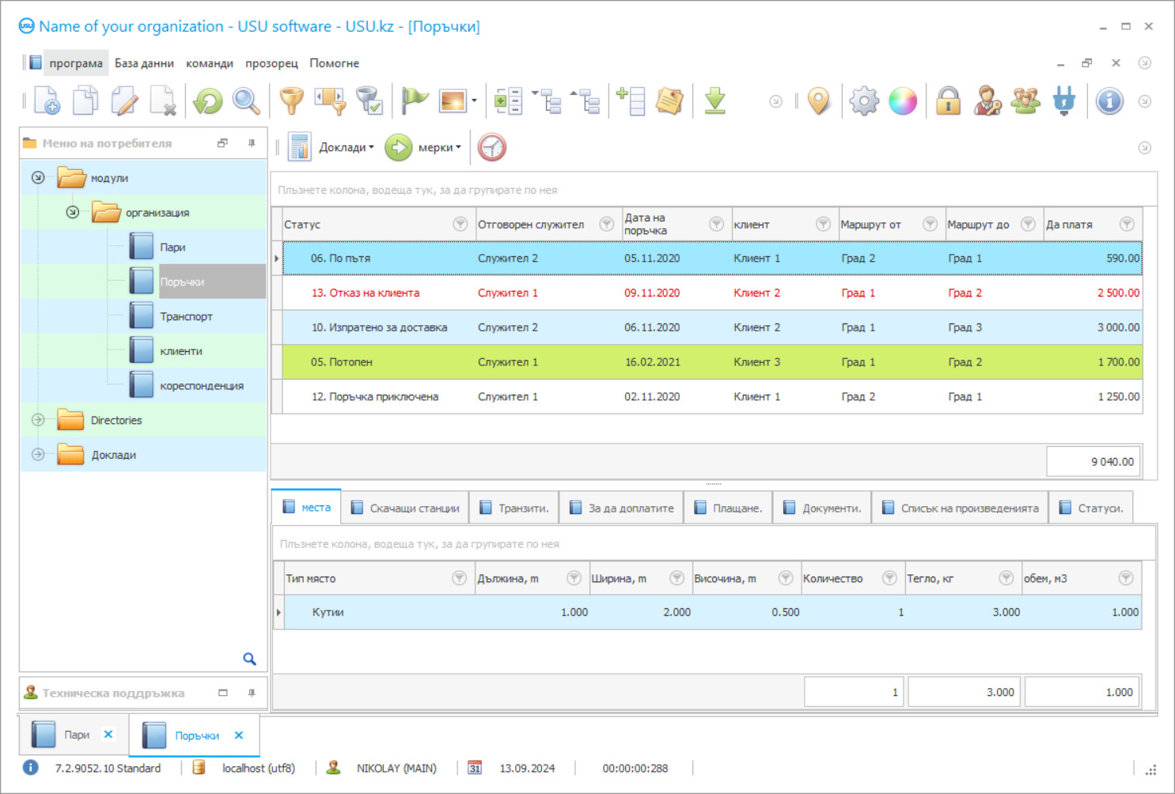Viewport: 1175px width, 794px height.
Task: Click the calendar icon in status bar
Action: tap(475, 768)
